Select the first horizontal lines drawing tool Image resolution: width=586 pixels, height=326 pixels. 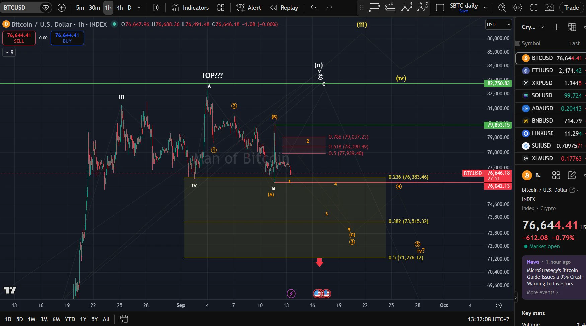[374, 7]
